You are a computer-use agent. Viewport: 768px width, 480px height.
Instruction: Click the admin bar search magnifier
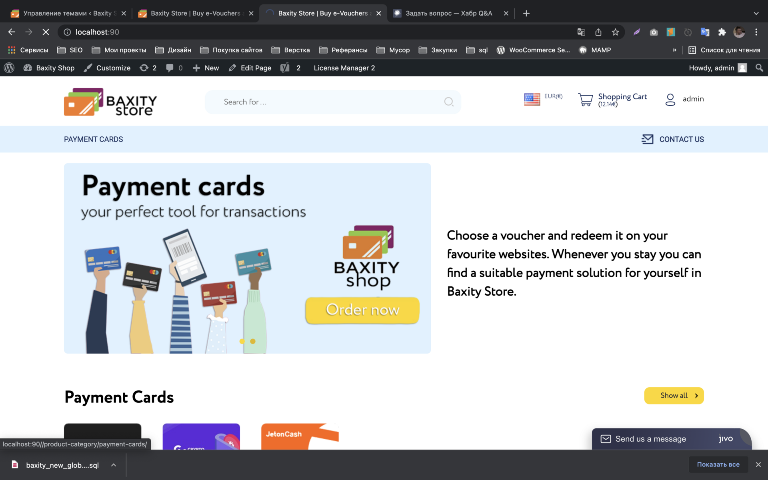tap(759, 68)
